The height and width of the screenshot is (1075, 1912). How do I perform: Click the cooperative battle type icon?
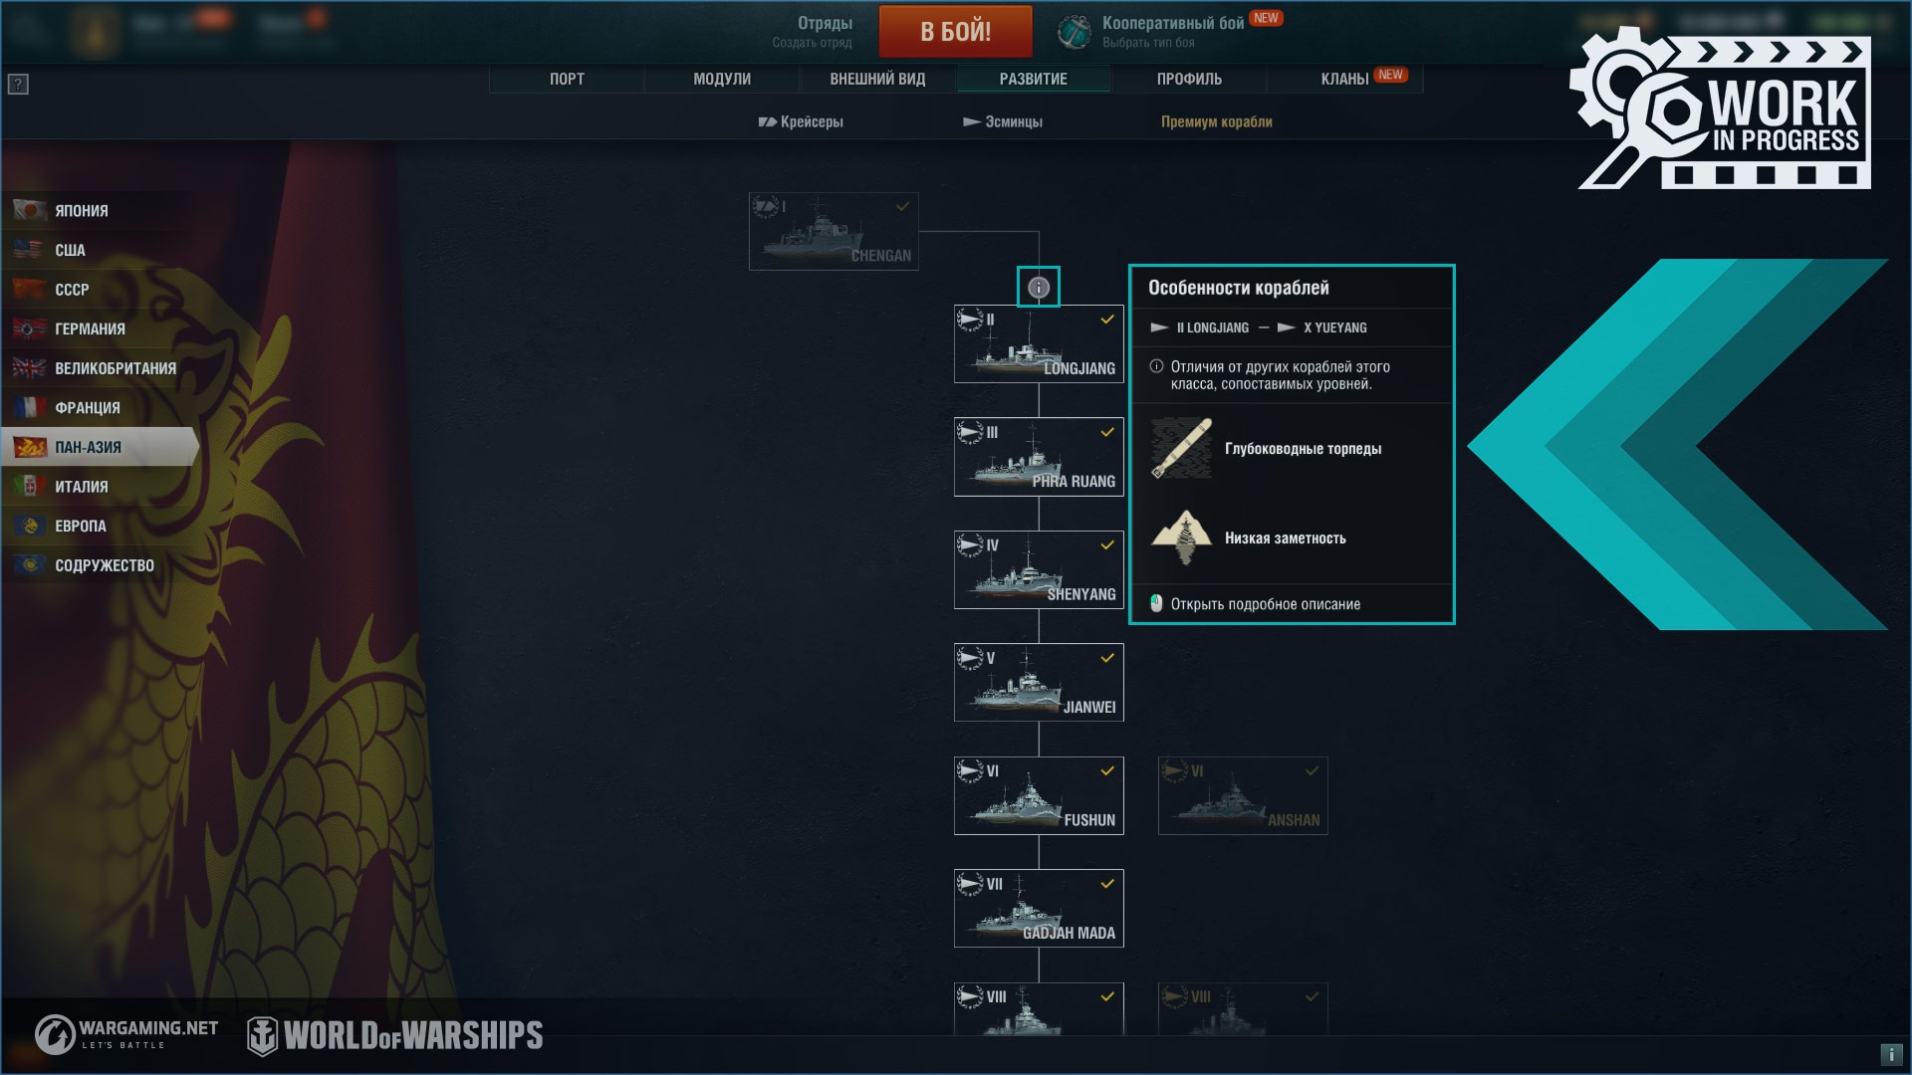1075,32
